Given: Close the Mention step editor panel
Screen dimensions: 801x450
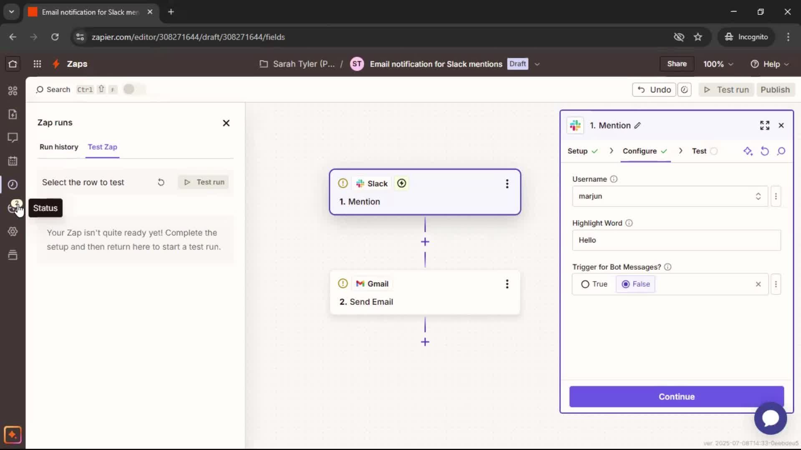Looking at the screenshot, I should pos(781,125).
